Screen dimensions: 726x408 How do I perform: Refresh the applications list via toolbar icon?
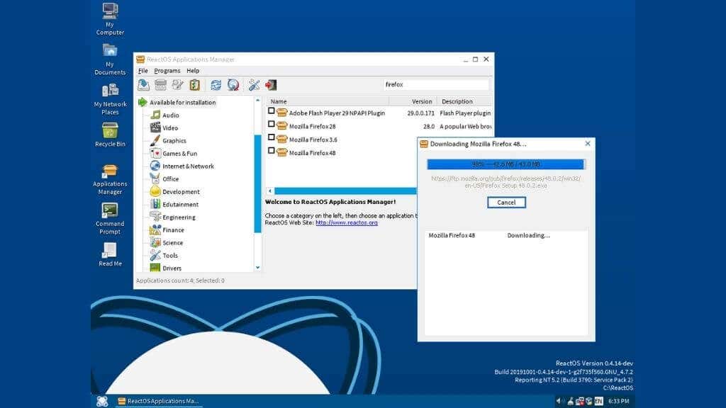point(214,84)
